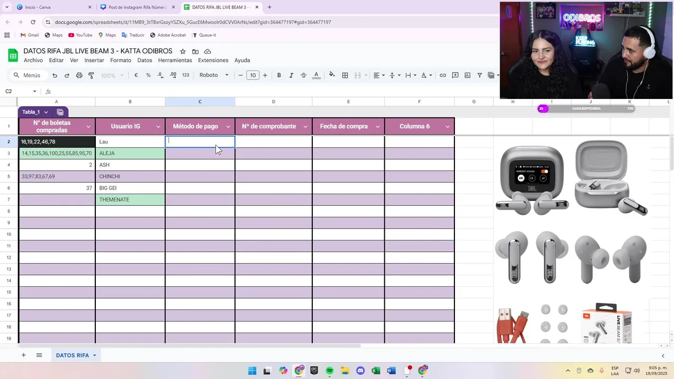The image size is (674, 379).
Task: Apply percent format to cell
Action: 148,75
